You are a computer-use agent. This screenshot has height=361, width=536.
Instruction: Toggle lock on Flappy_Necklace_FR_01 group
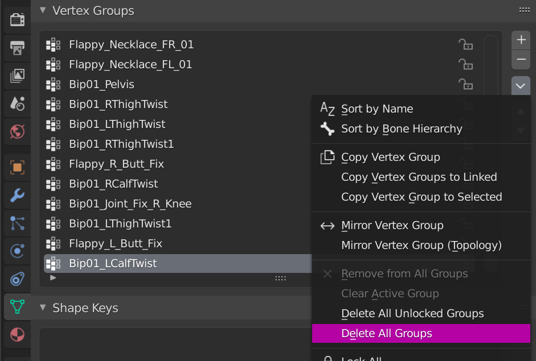465,44
